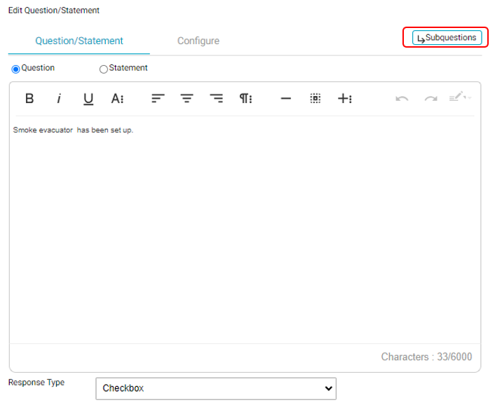The height and width of the screenshot is (405, 495).
Task: Open the font text options menu
Action: (117, 99)
